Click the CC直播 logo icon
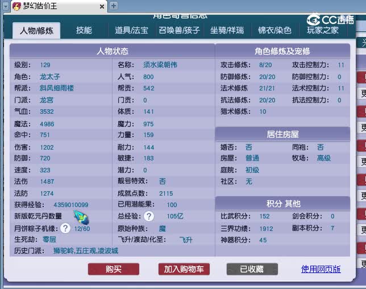 (x=313, y=19)
